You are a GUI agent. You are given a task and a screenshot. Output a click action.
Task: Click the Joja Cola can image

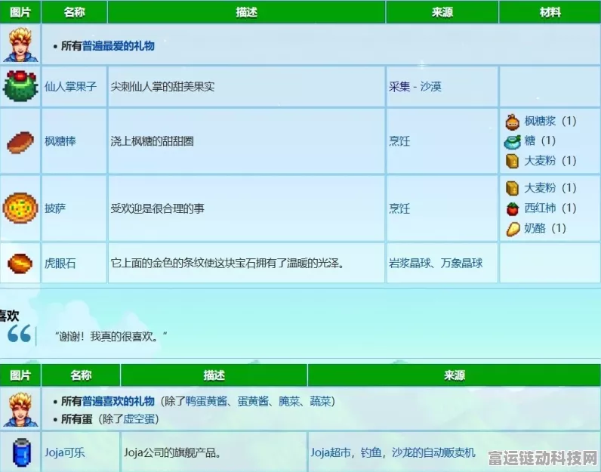21,453
